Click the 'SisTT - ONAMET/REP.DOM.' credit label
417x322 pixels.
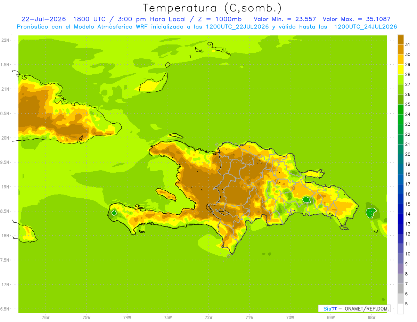354,308
